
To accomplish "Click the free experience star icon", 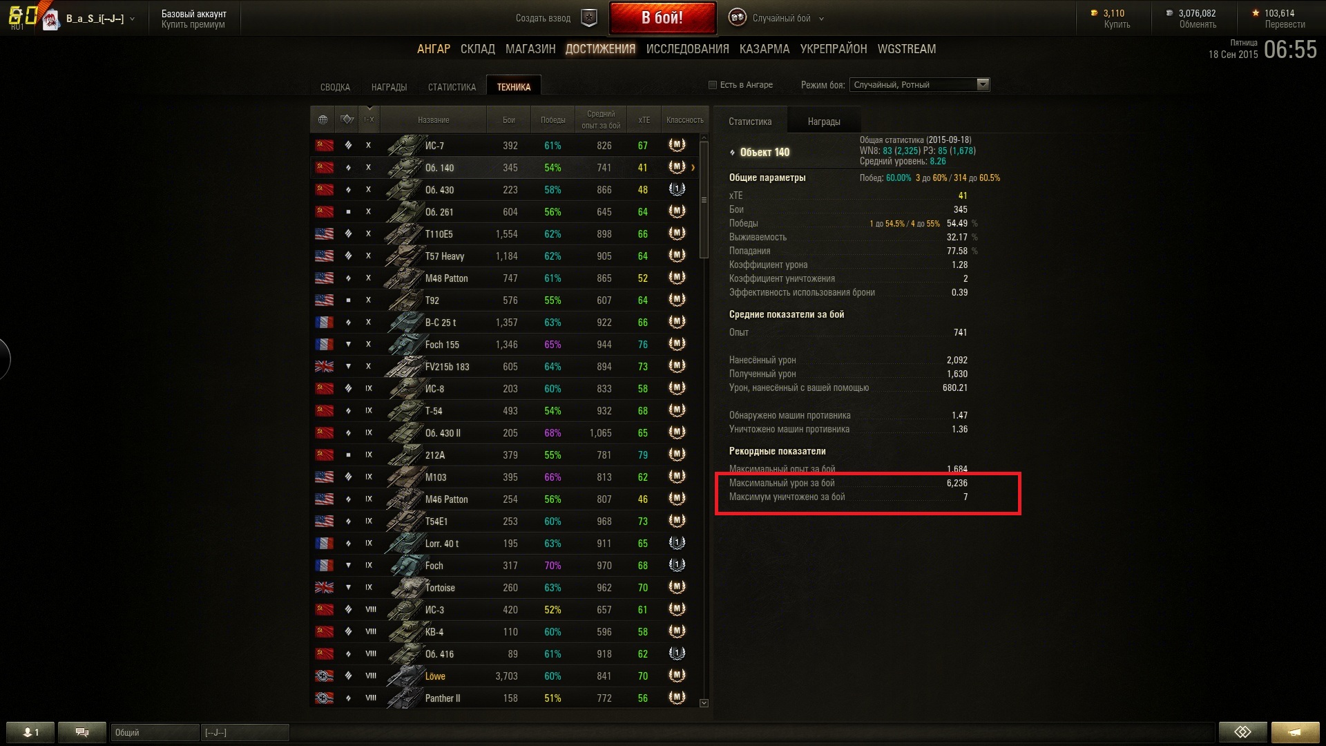I will 1256,13.
